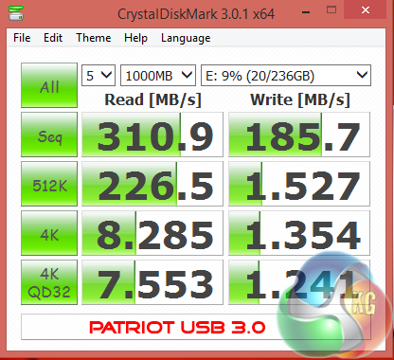Open the Theme menu
The width and height of the screenshot is (394, 360).
coord(94,38)
